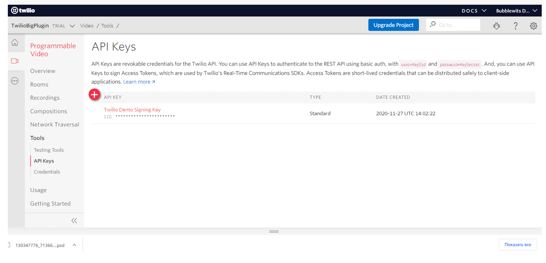Image resolution: width=546 pixels, height=263 pixels.
Task: Click the TwilioBigPlugin project name
Action: pos(30,26)
